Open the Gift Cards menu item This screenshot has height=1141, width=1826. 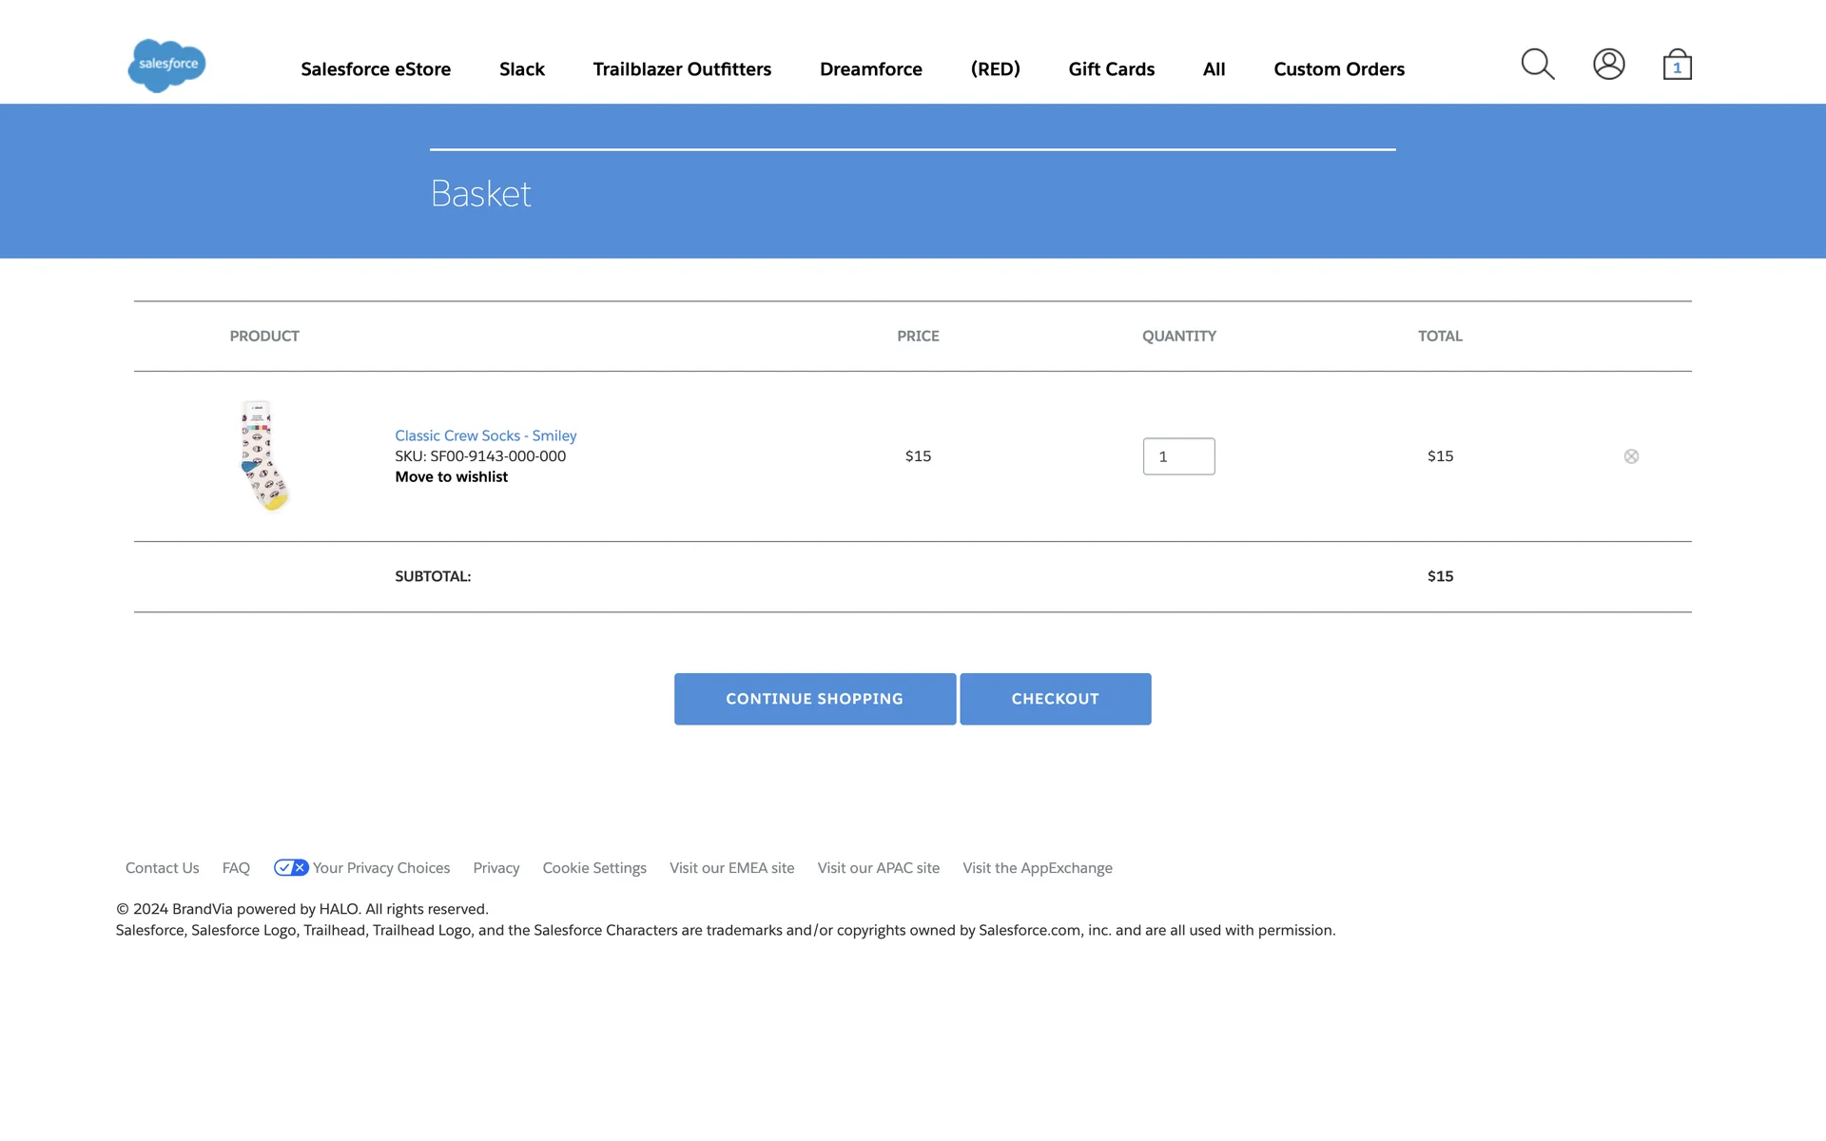pyautogui.click(x=1111, y=69)
